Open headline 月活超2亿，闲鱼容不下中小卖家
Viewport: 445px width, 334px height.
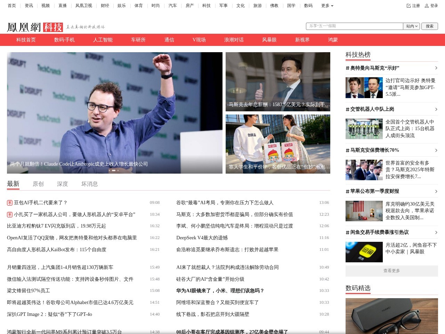tap(411, 248)
